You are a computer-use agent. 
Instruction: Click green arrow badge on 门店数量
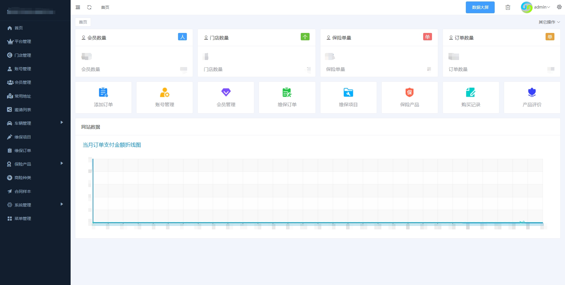(x=305, y=37)
